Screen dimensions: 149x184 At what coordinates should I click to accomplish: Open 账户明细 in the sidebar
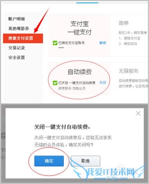pos(16,19)
